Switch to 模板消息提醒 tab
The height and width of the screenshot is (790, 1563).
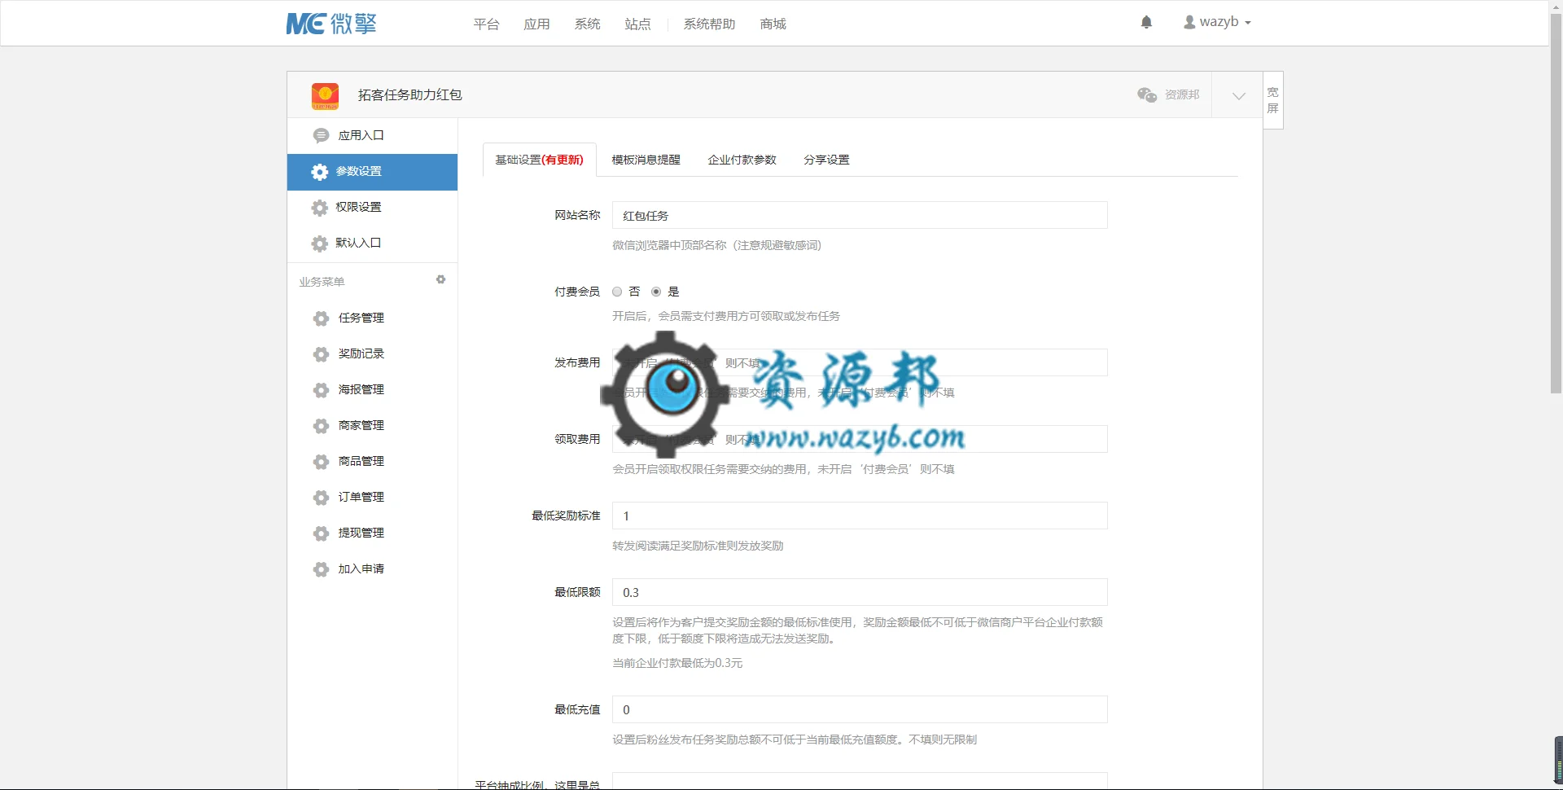tap(646, 160)
